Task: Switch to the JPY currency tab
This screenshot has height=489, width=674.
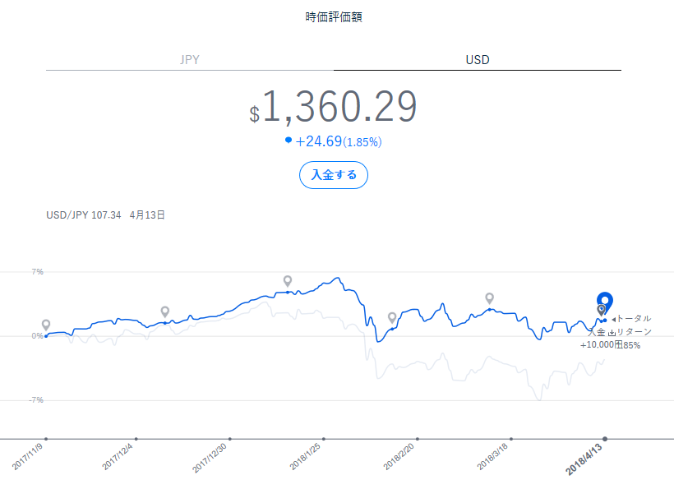Action: 189,59
